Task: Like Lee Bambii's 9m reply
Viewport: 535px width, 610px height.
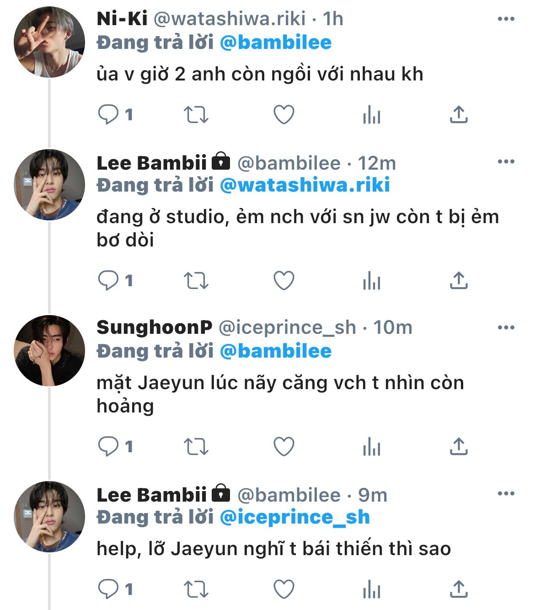Action: click(284, 589)
